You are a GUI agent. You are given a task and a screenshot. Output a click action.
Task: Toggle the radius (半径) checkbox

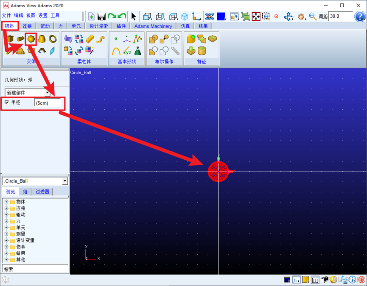click(7, 102)
